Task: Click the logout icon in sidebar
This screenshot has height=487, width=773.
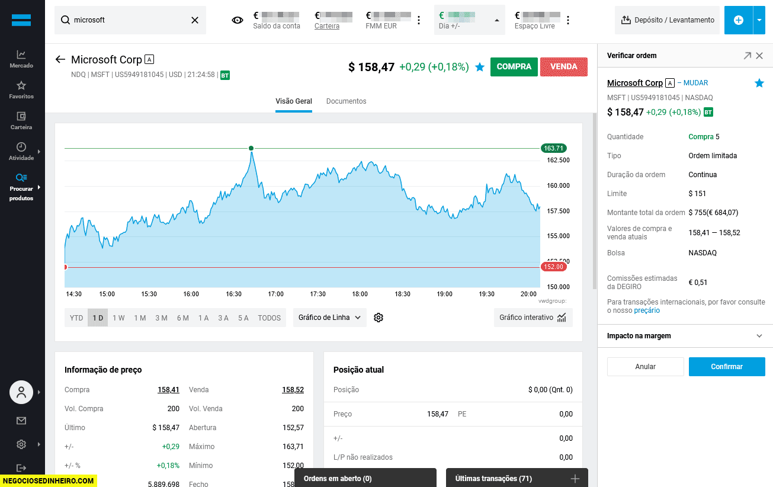Action: tap(21, 468)
